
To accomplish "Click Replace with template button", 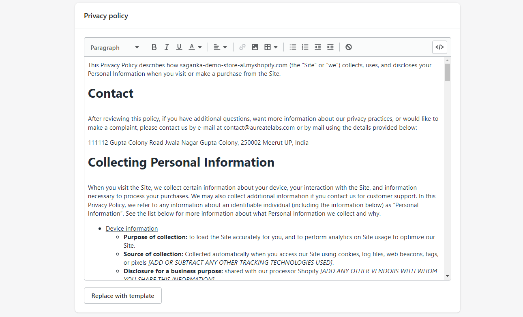I will (123, 296).
